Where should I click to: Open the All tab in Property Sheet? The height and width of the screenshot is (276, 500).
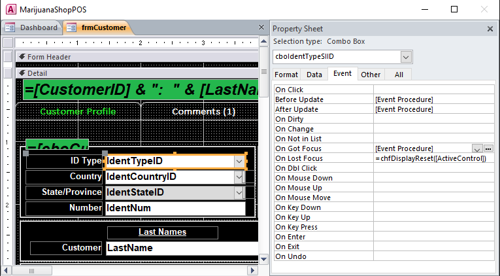(399, 75)
